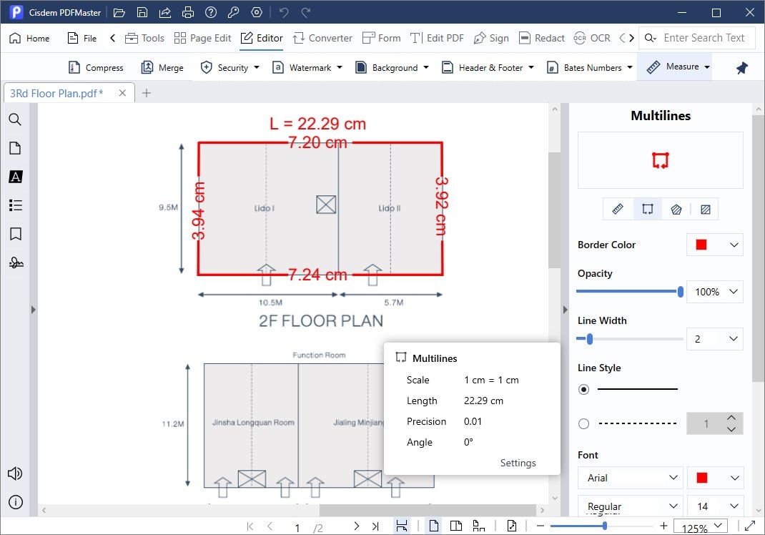Pin the toolbar with pushpin icon
Viewport: 765px width, 535px height.
tap(741, 67)
